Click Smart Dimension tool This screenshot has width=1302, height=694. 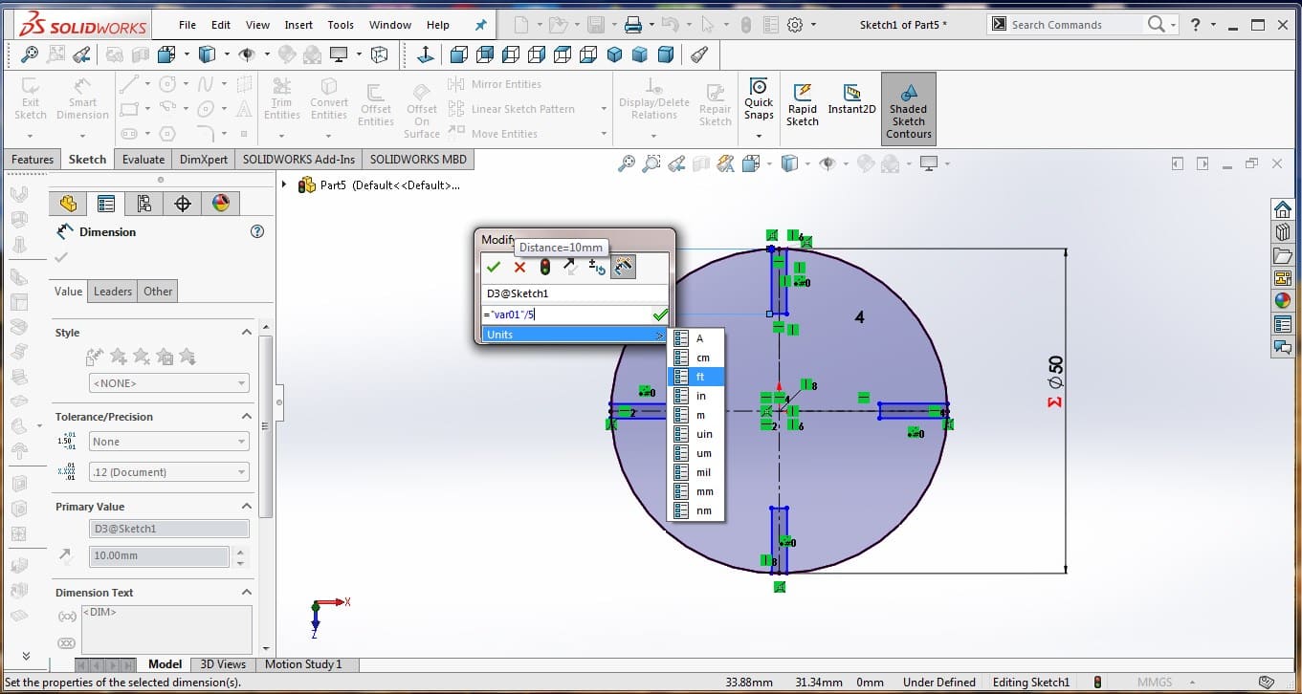point(82,99)
